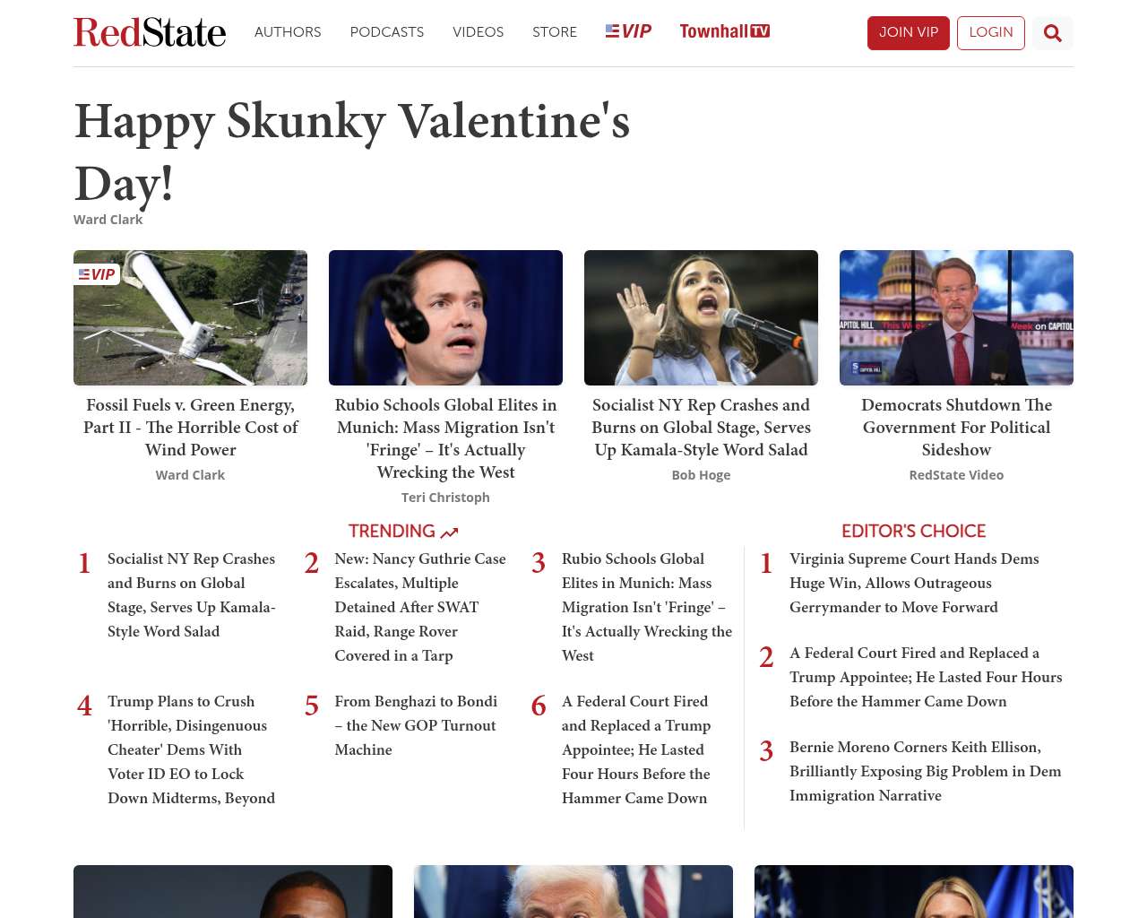Open trending item 3 Rubio Munich story
This screenshot has width=1147, height=918.
pyautogui.click(x=647, y=607)
